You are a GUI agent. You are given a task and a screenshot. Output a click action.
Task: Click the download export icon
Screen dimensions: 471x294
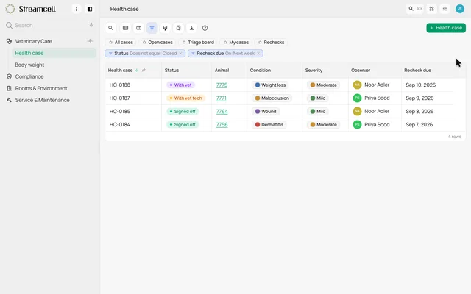pos(191,28)
